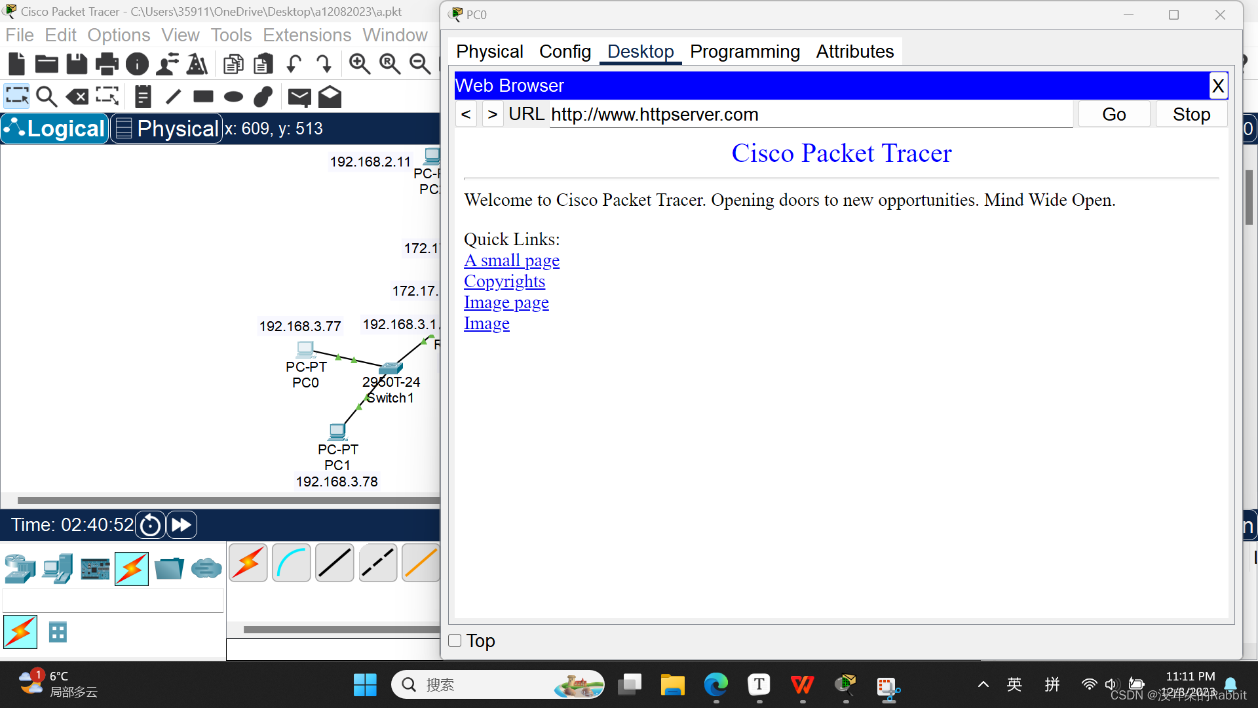Open the network information icon

pyautogui.click(x=137, y=64)
